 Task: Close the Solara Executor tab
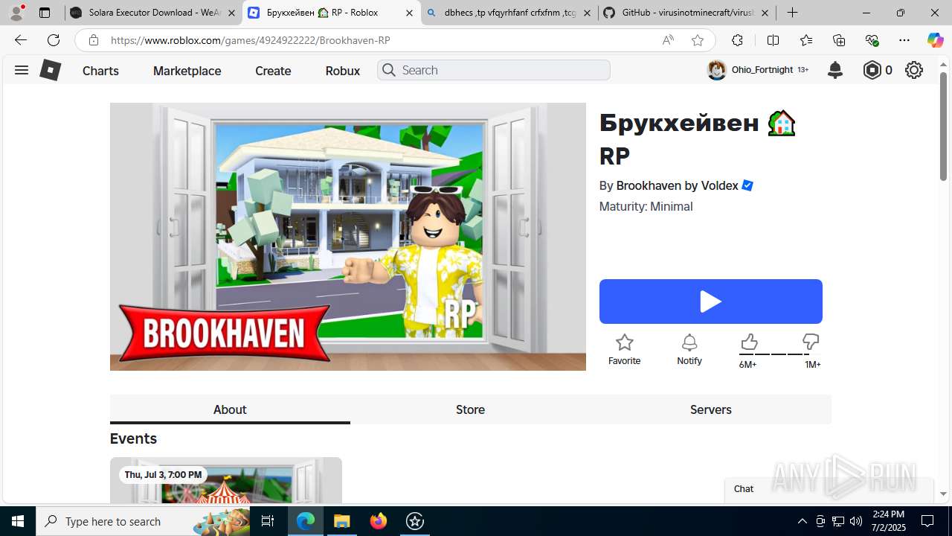point(231,13)
